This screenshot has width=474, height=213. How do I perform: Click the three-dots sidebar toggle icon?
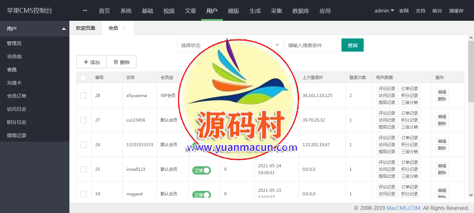[x=85, y=10]
